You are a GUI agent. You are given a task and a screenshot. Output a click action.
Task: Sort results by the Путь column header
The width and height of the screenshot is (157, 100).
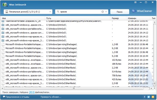49,18
